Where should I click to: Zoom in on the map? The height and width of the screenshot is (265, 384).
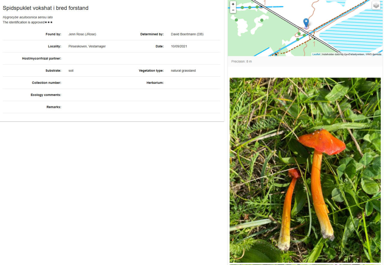click(x=233, y=4)
